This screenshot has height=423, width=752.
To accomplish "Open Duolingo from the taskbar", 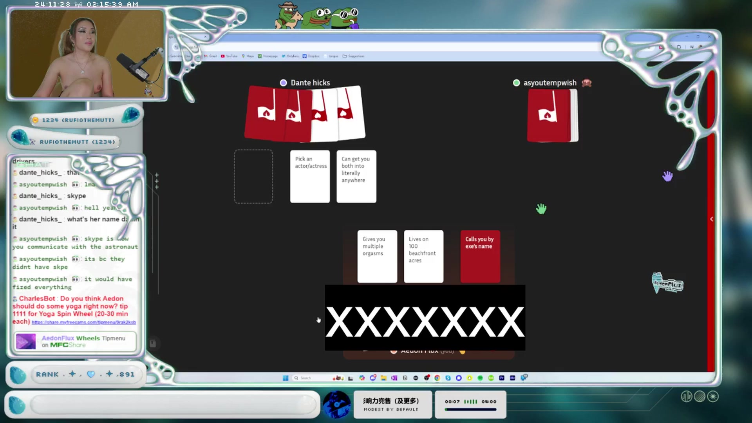I will click(491, 378).
